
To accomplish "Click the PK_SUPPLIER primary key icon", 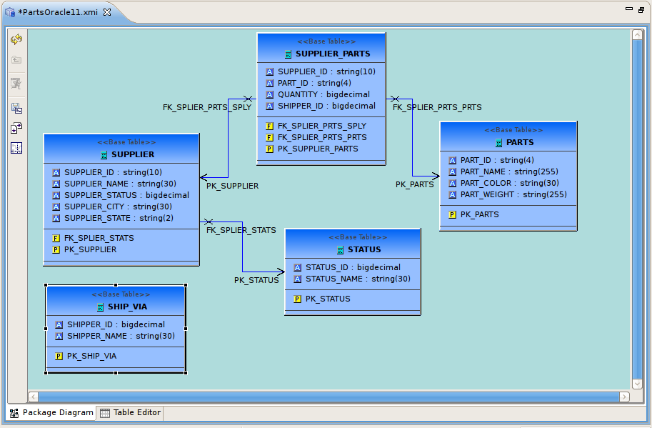I will coord(56,249).
